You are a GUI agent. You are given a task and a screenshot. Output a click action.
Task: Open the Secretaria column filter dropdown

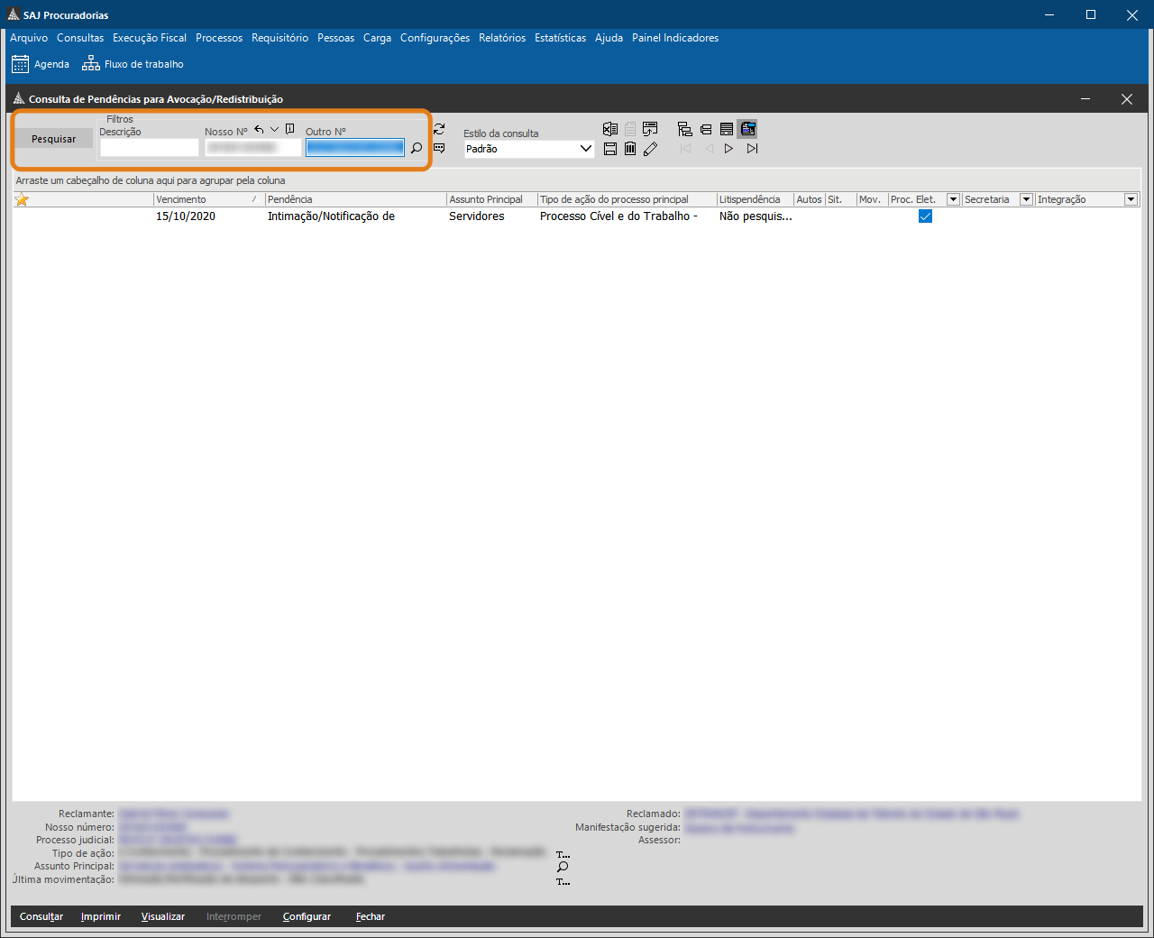1026,199
